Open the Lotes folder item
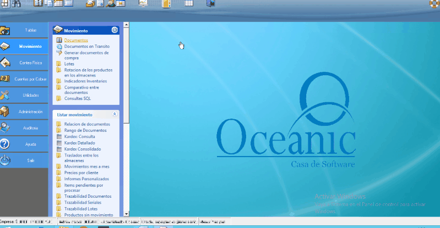This screenshot has height=228, width=440. 69,64
